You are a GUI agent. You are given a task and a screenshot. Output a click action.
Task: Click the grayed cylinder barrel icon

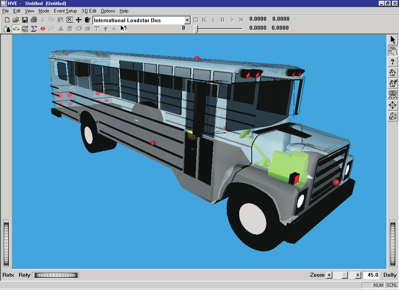70,29
